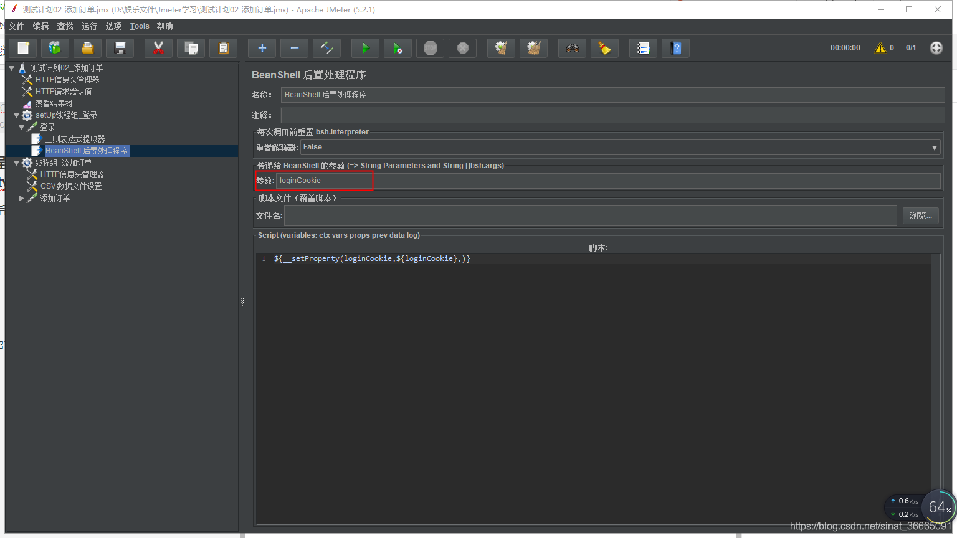Viewport: 957px width, 538px height.
Task: Select 察看结果树 listener
Action: [x=54, y=103]
